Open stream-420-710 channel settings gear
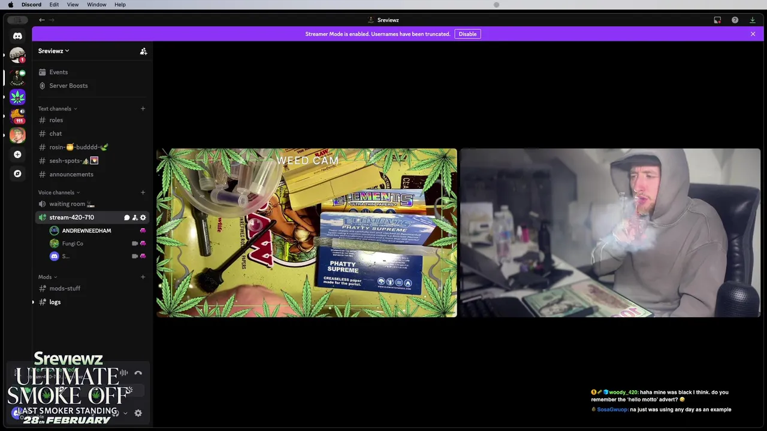The height and width of the screenshot is (431, 767). pyautogui.click(x=143, y=217)
